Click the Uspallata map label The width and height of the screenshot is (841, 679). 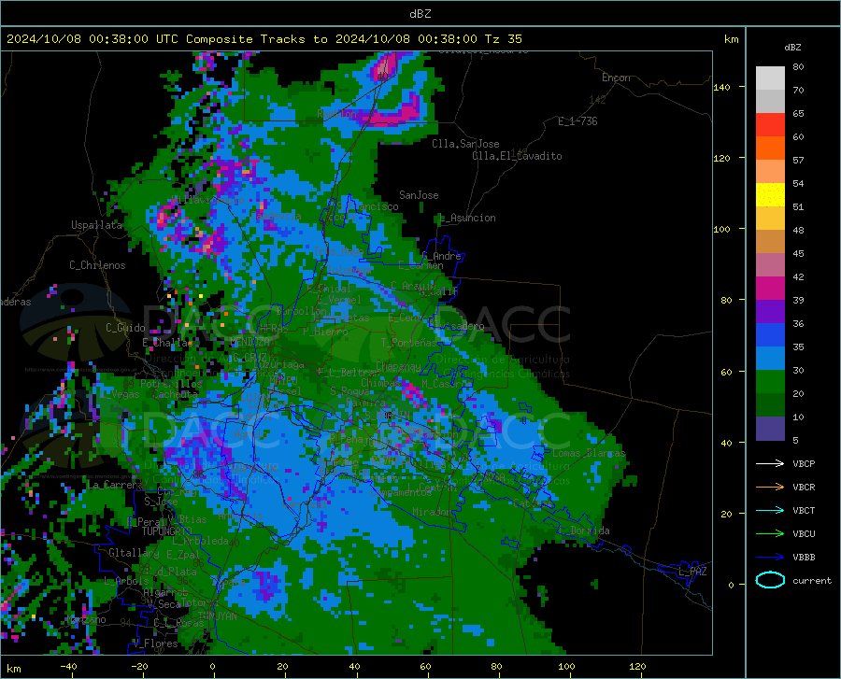click(96, 225)
